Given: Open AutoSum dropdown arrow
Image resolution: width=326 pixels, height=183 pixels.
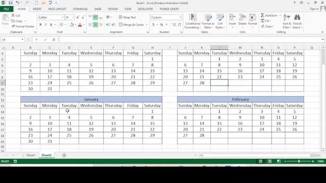Looking at the screenshot, I should click(x=280, y=15).
